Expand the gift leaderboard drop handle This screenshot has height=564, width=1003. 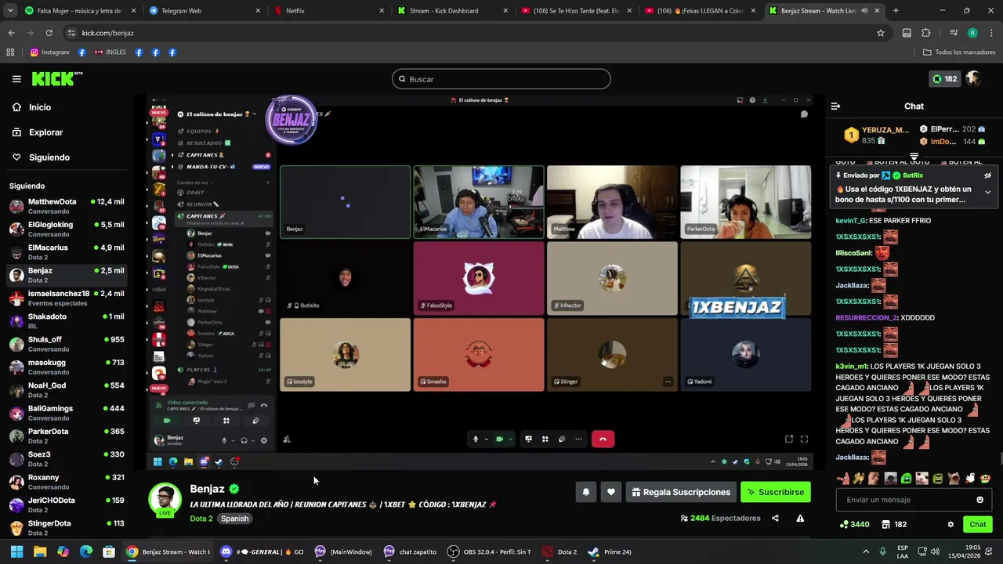pos(914,157)
